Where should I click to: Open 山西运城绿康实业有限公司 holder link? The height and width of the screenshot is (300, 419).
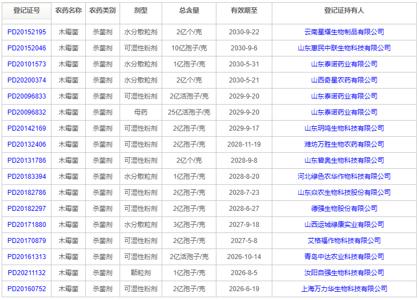[x=344, y=224]
